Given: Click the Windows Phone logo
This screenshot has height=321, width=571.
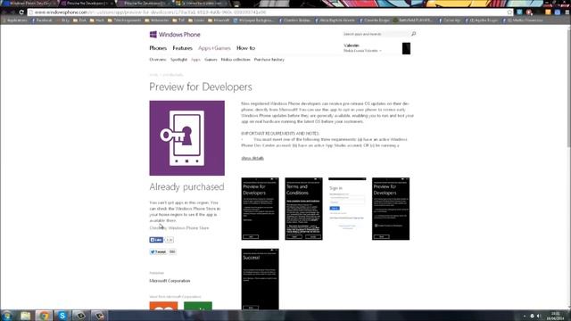Looking at the screenshot, I should pos(175,35).
